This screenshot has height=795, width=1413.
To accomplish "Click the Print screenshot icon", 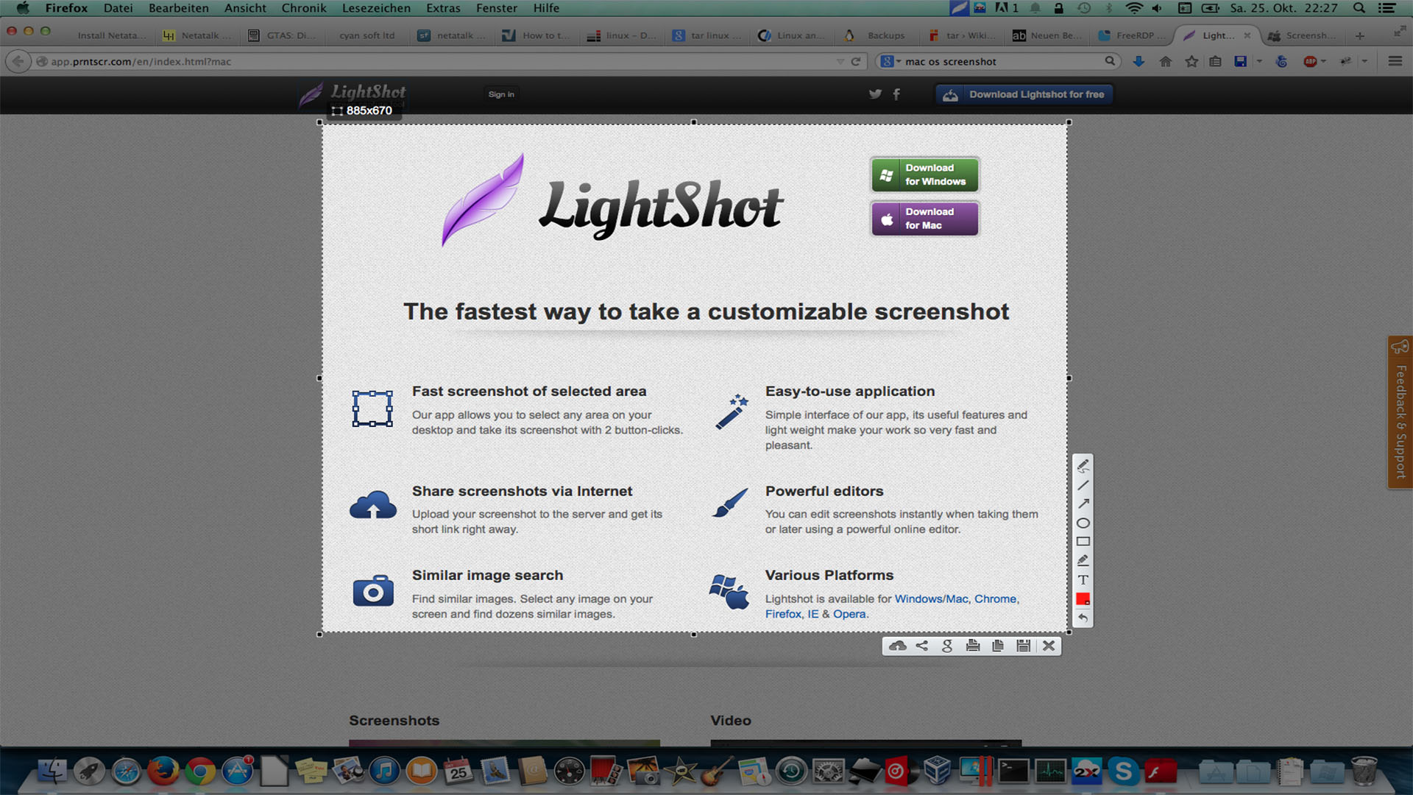I will (972, 646).
